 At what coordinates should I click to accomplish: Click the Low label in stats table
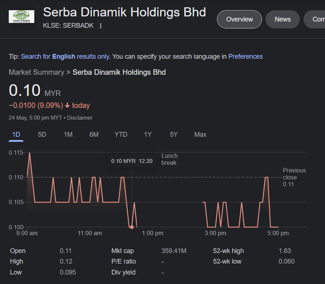pos(16,272)
